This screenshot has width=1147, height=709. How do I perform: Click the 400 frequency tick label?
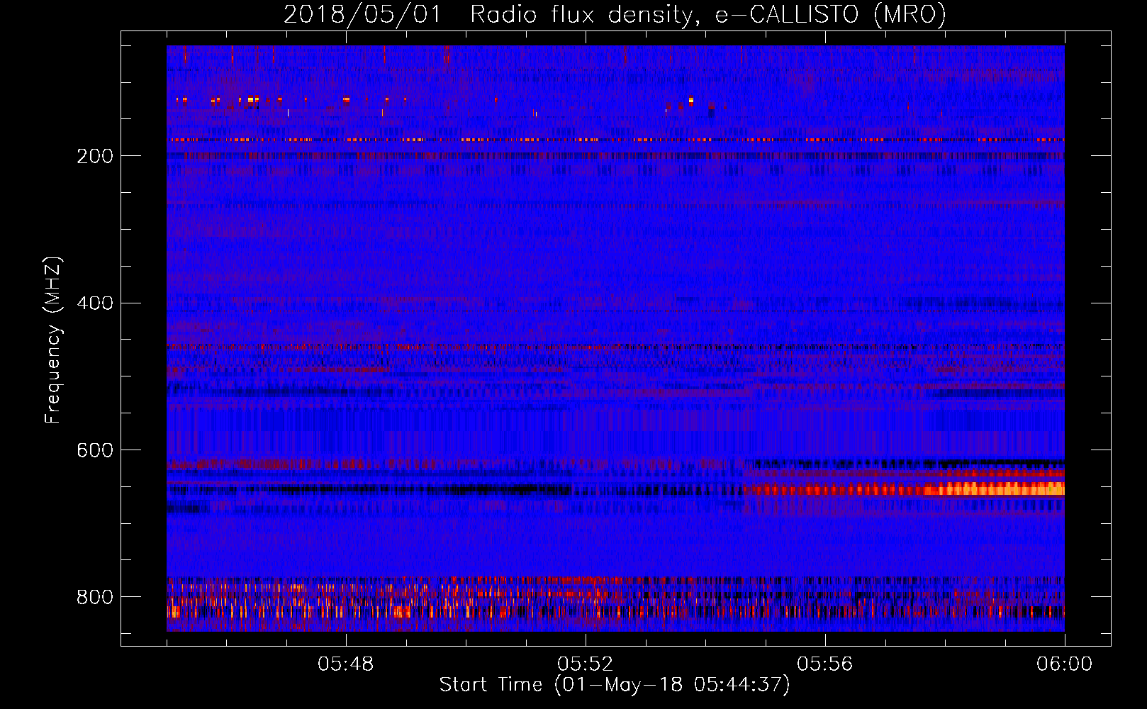point(94,303)
